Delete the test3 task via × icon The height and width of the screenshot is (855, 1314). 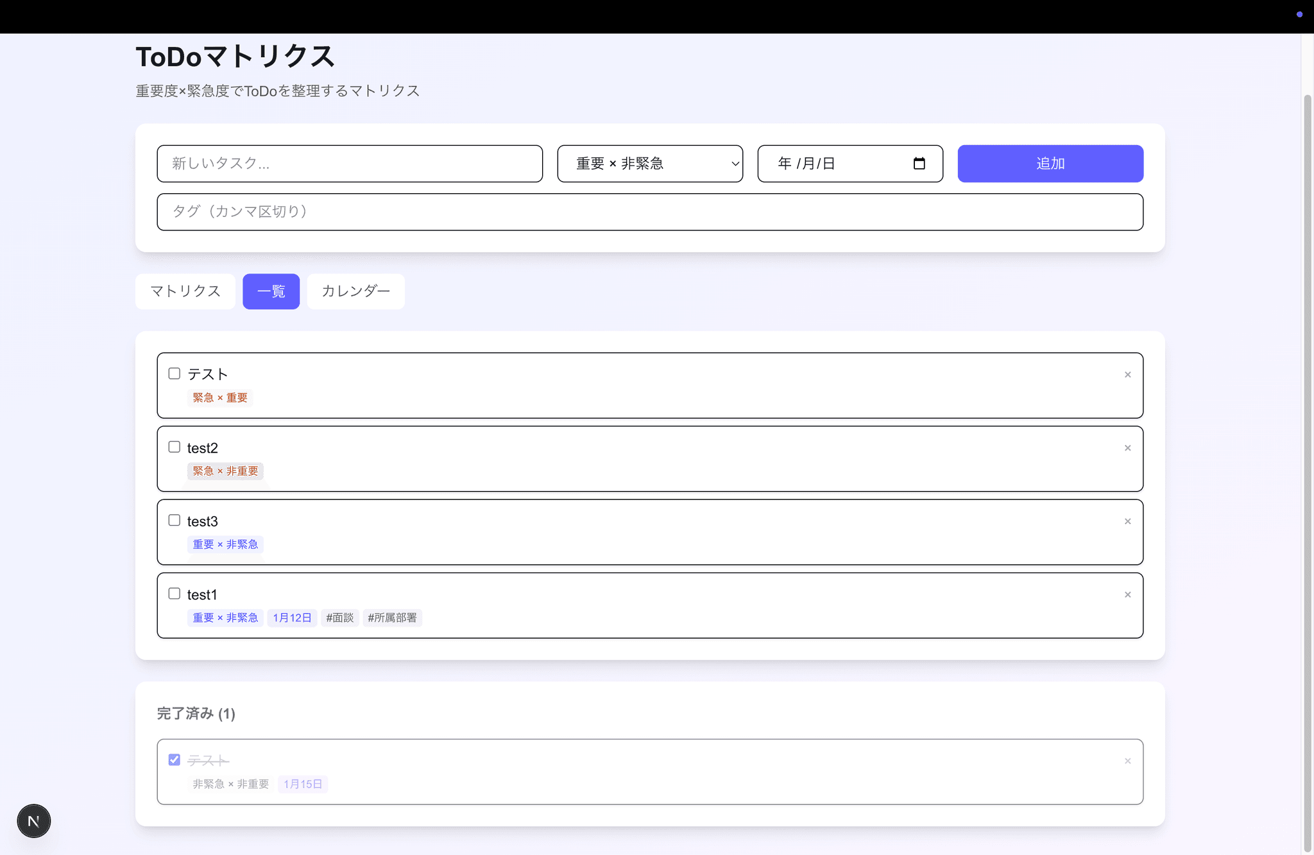click(x=1127, y=521)
